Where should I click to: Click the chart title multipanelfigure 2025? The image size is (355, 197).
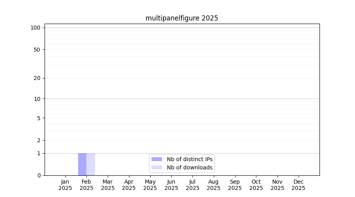coord(181,18)
